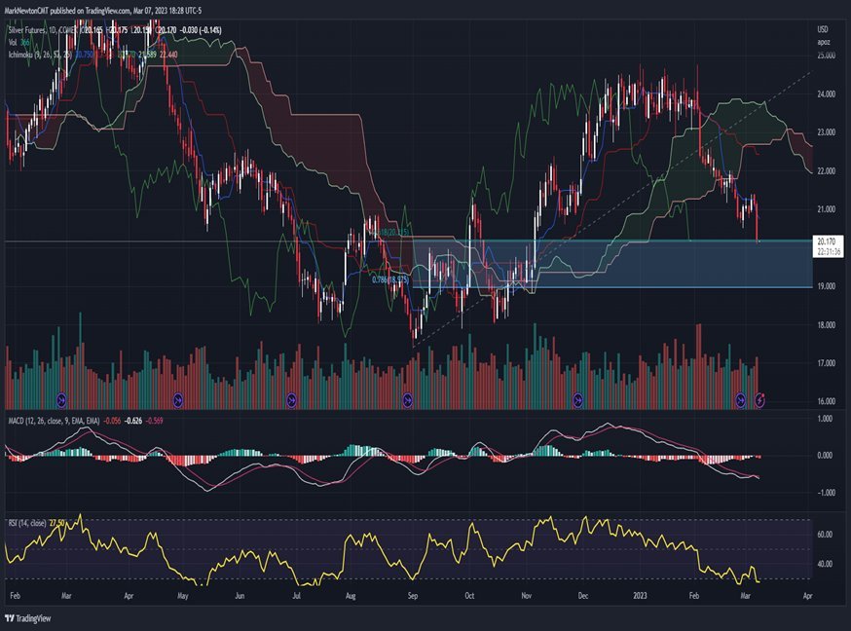This screenshot has height=631, width=851.
Task: Open the USD currency selector
Action: [823, 30]
